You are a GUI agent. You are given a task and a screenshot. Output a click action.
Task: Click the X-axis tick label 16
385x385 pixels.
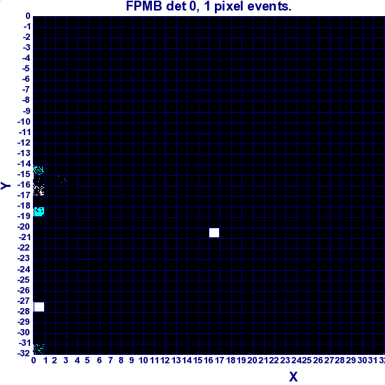point(209,360)
